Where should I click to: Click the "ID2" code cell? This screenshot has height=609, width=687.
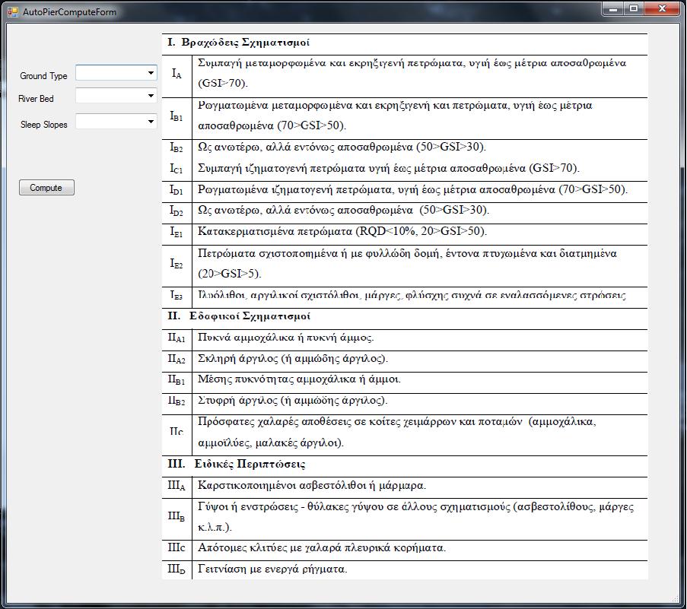point(177,211)
